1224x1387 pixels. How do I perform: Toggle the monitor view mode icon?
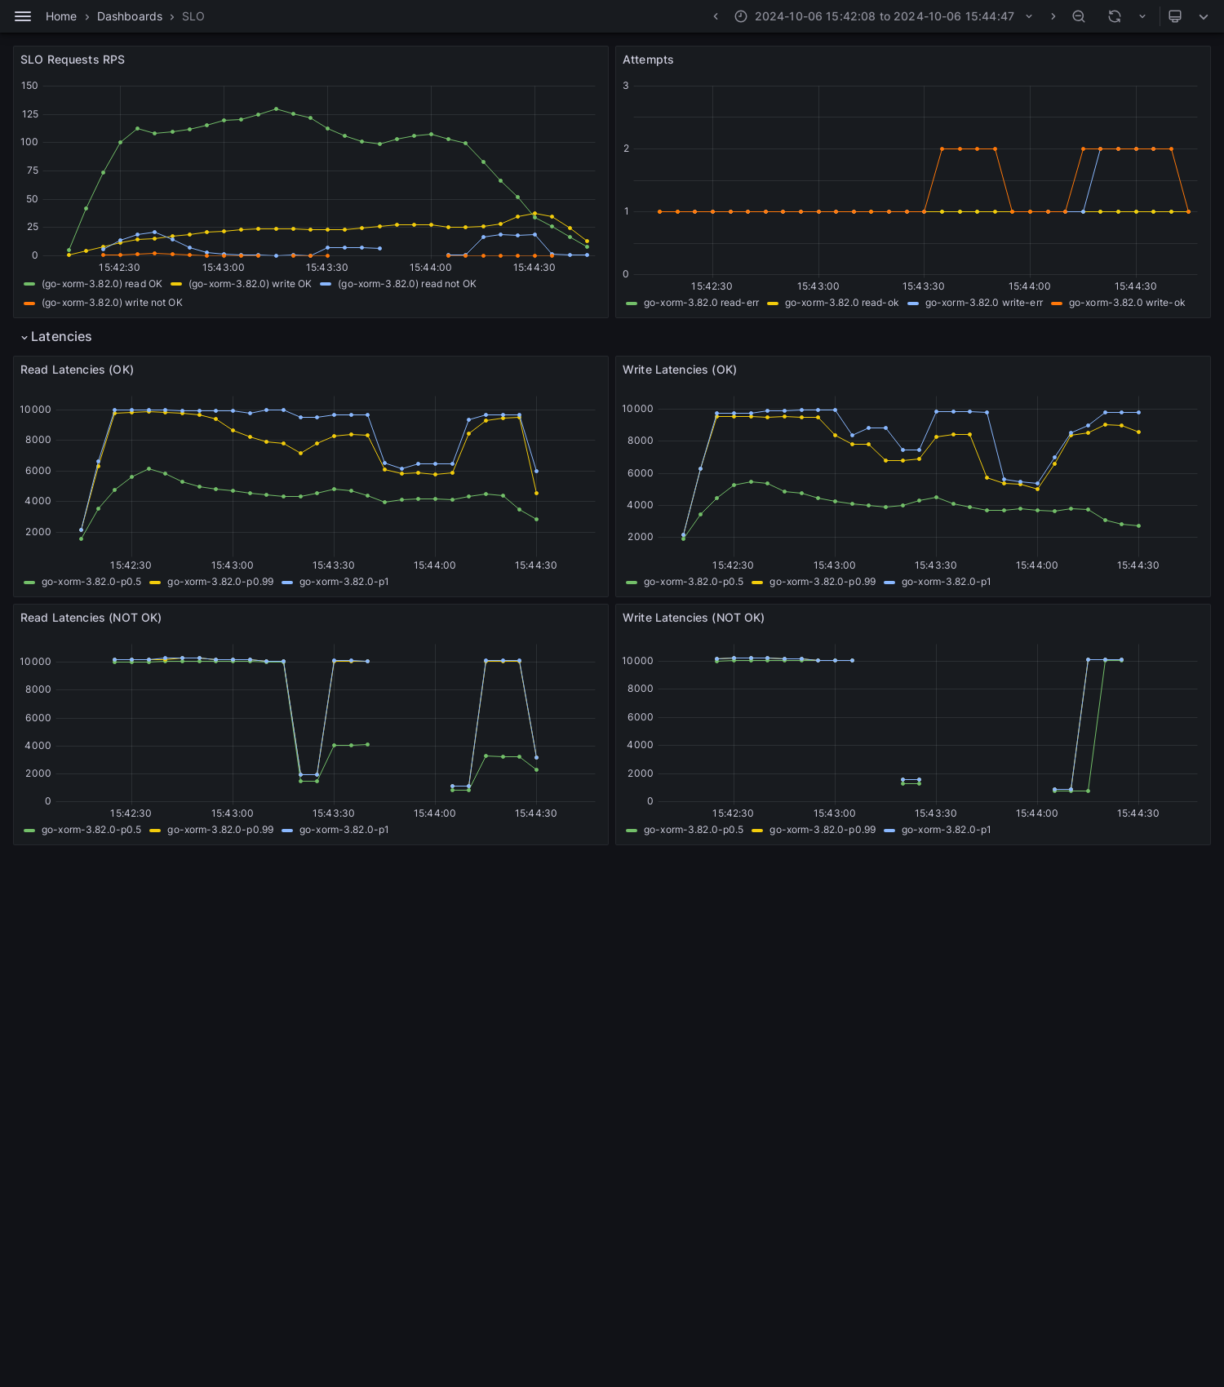tap(1175, 16)
